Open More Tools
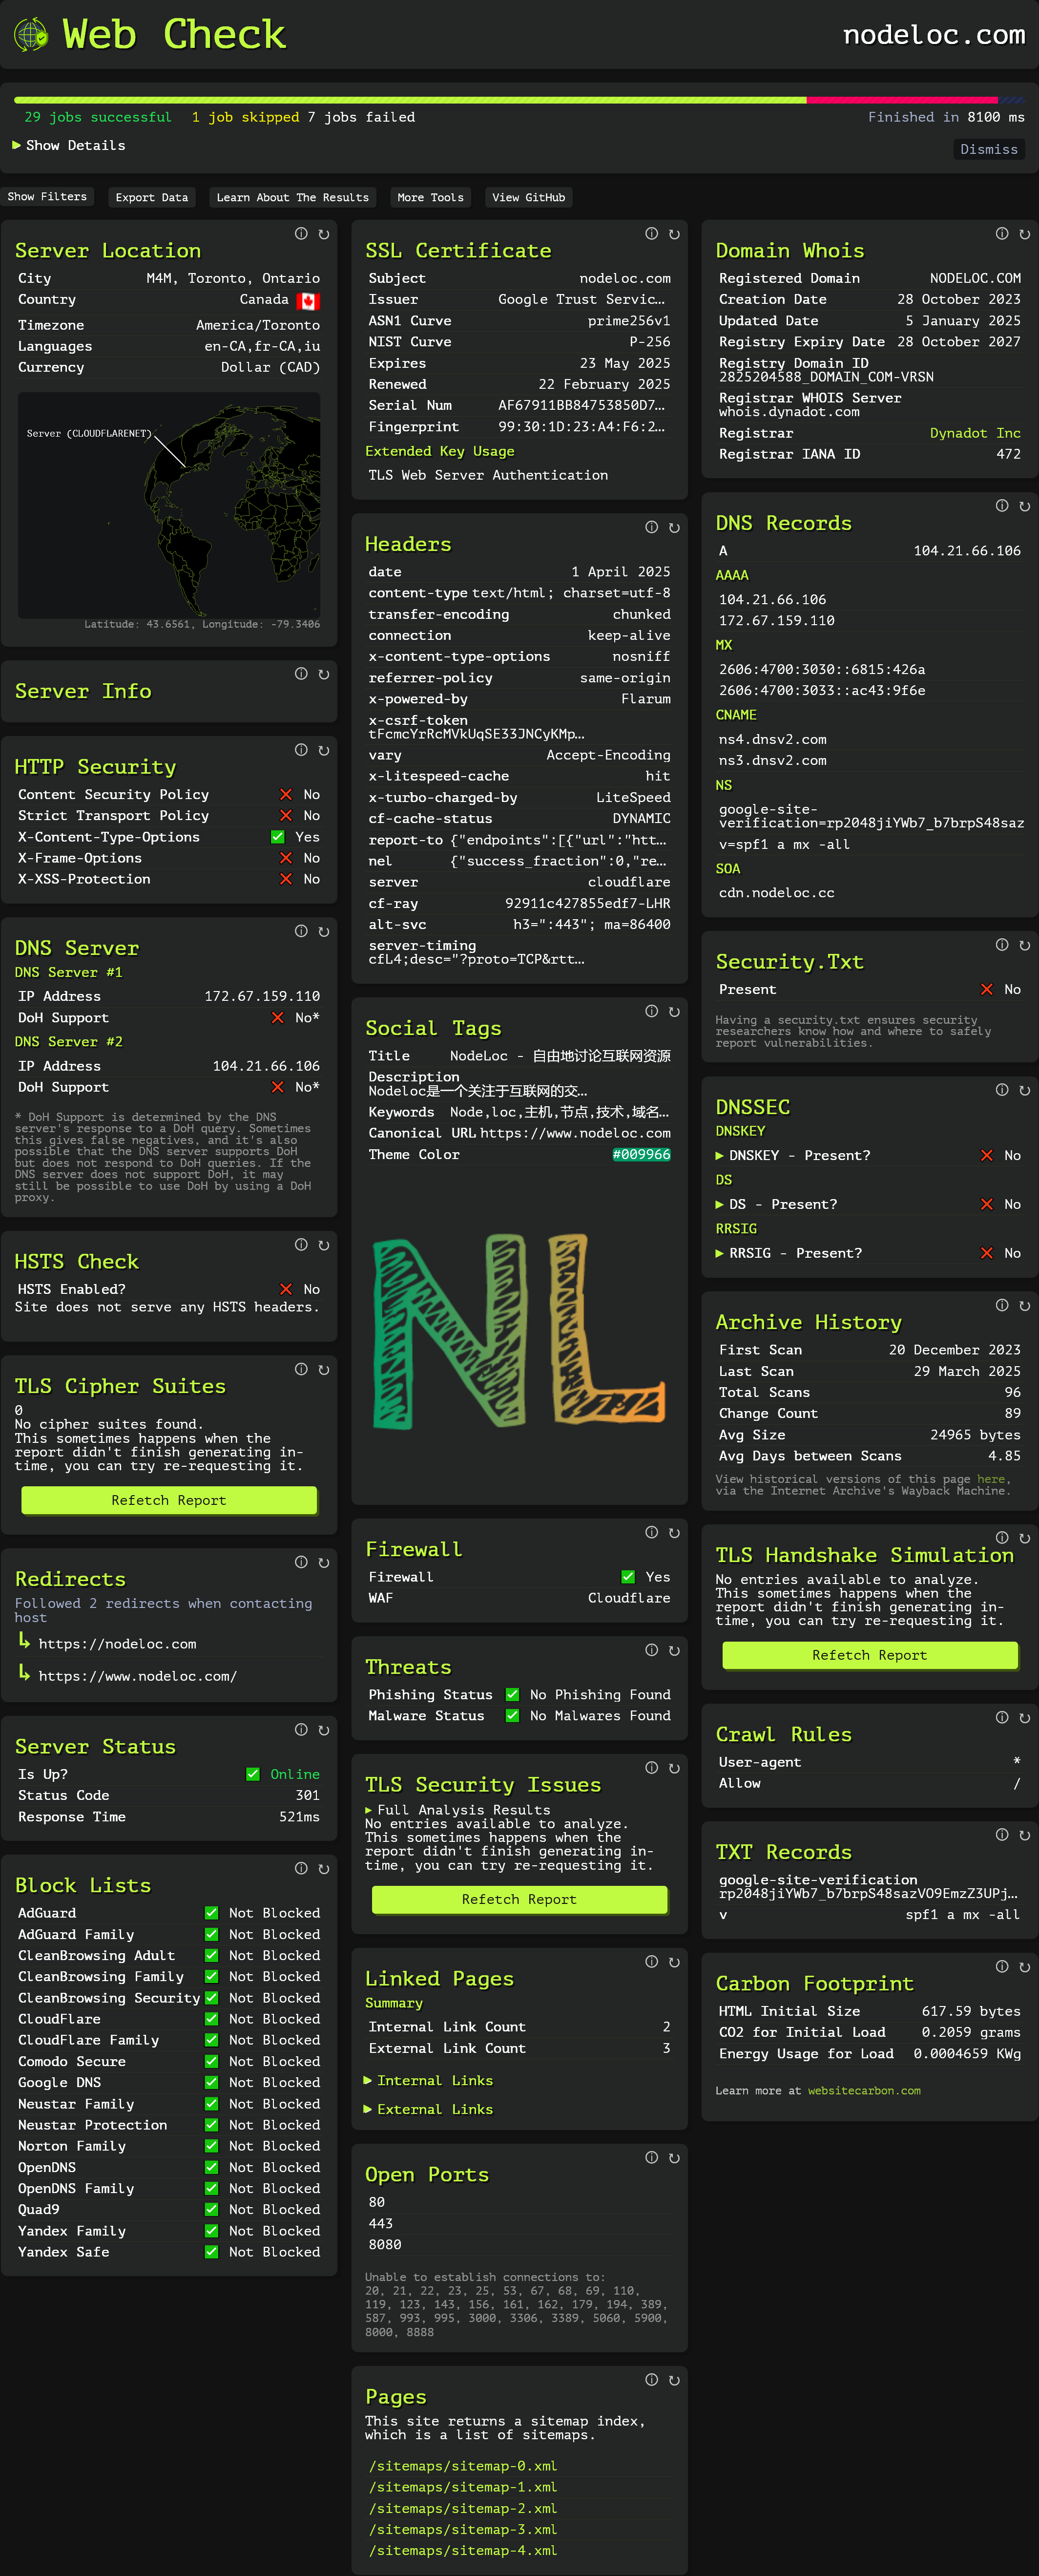The width and height of the screenshot is (1039, 2576). 431,197
